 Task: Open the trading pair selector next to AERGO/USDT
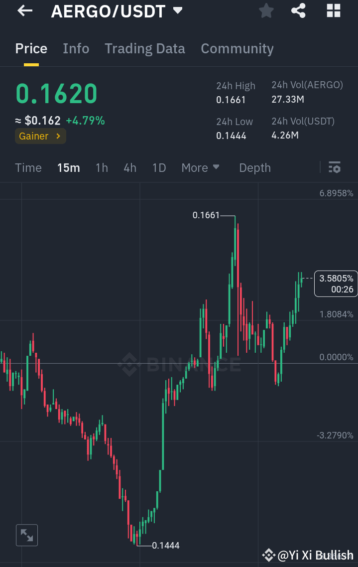tap(177, 10)
